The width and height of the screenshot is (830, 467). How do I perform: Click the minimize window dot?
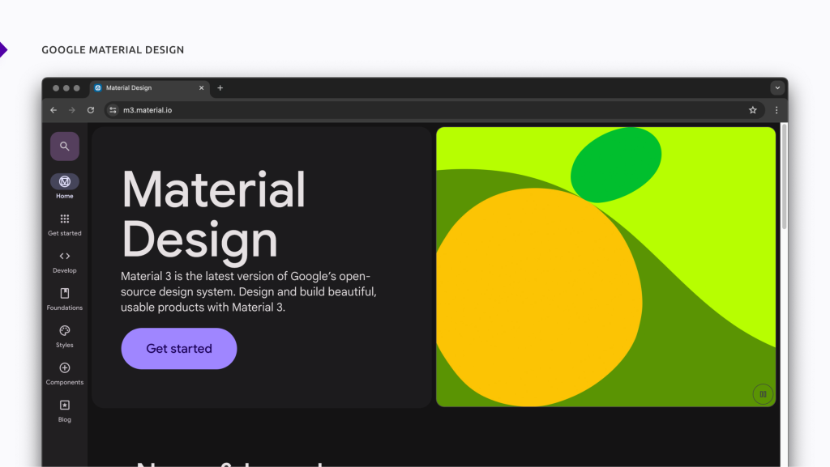pos(66,88)
